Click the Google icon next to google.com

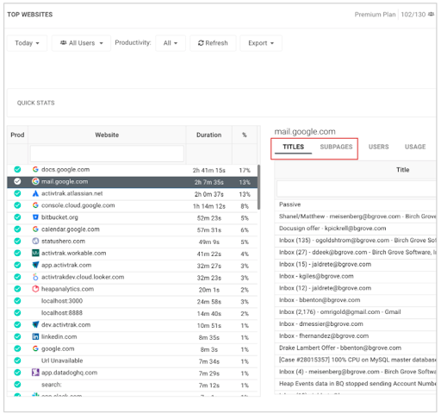coord(35,348)
